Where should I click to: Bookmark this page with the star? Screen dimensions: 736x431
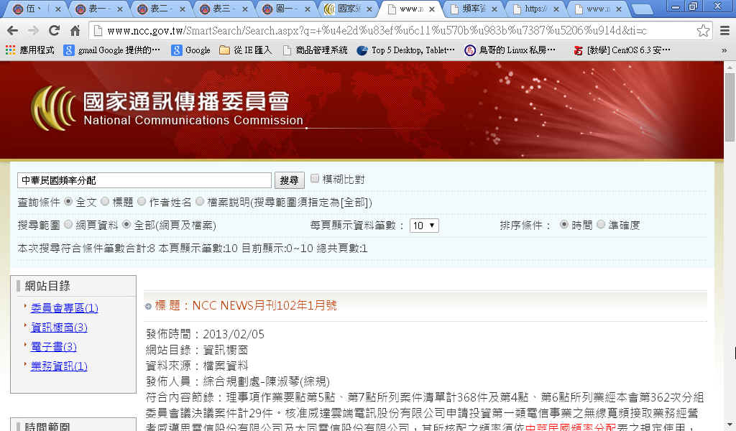pyautogui.click(x=703, y=31)
